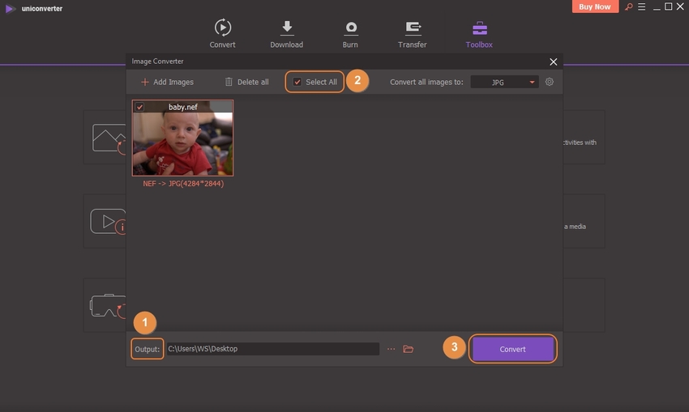
Task: Toggle the Select All checkbox
Action: point(297,82)
